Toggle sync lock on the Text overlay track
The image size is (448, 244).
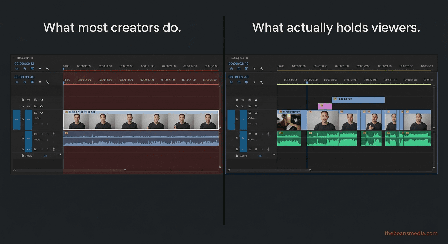point(250,100)
